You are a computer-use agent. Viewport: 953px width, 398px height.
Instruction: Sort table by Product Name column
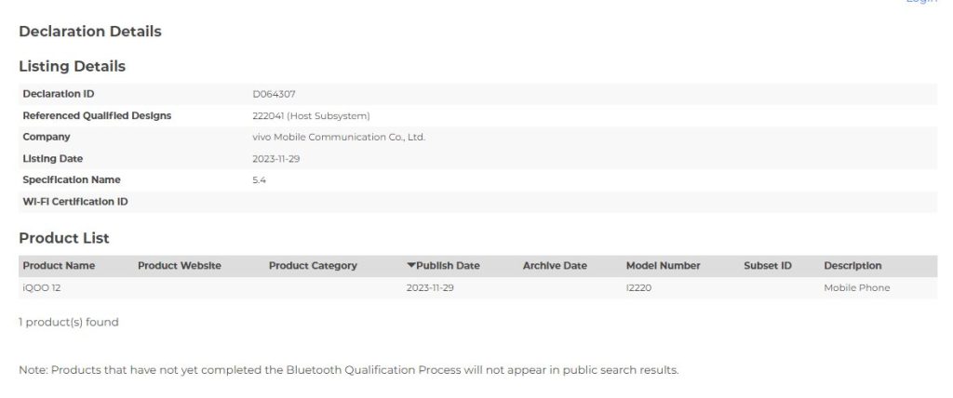pos(59,266)
